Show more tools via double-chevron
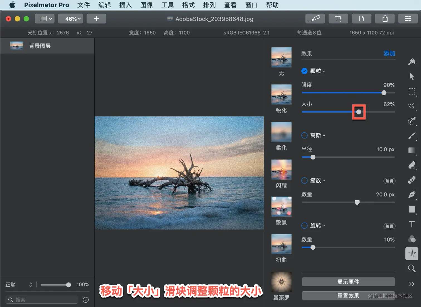Viewport: 421px width, 307px height. pos(412,284)
